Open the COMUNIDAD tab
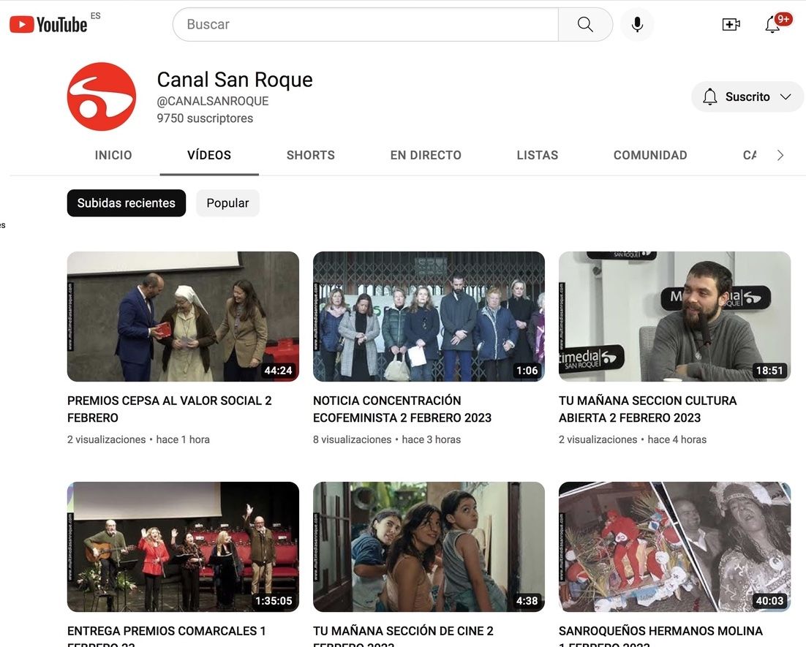This screenshot has width=806, height=647. point(650,155)
